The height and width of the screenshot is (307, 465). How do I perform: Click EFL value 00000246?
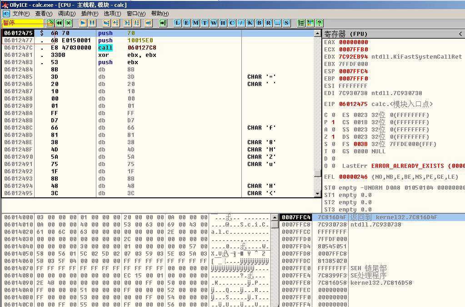[x=354, y=177]
